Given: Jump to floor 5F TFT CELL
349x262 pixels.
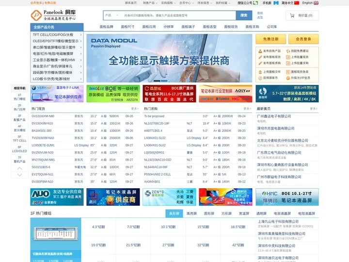Looking at the screenshot, I should (19, 139).
